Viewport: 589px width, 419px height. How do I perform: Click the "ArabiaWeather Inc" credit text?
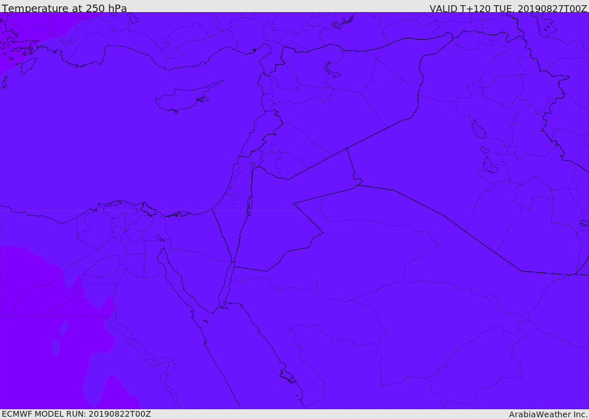(x=548, y=414)
